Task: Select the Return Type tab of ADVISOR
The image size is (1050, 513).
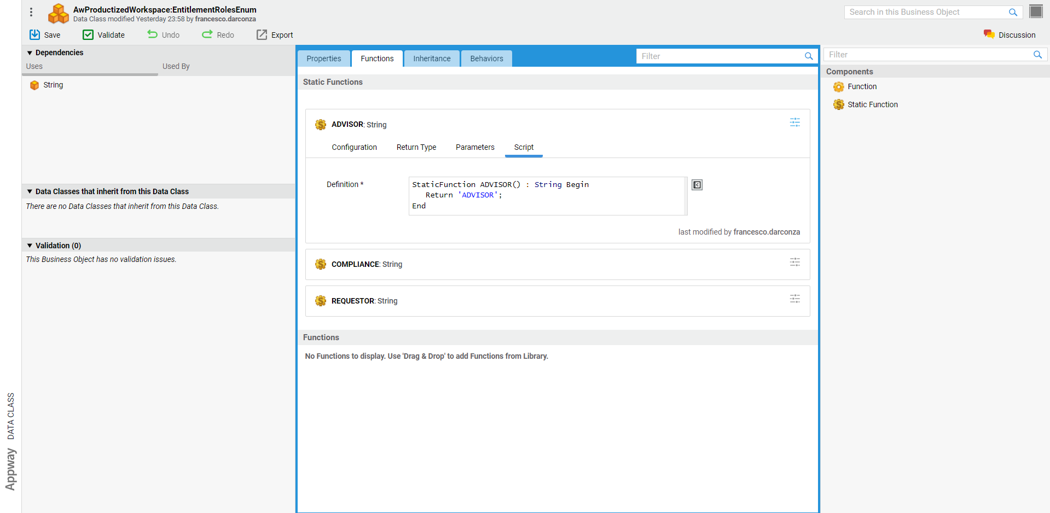Action: coord(416,147)
